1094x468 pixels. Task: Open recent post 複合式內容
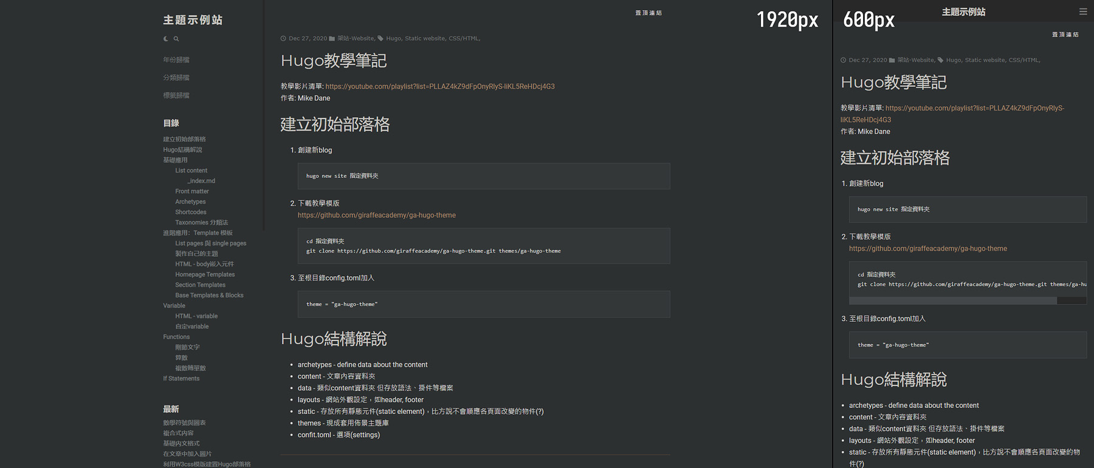(178, 433)
